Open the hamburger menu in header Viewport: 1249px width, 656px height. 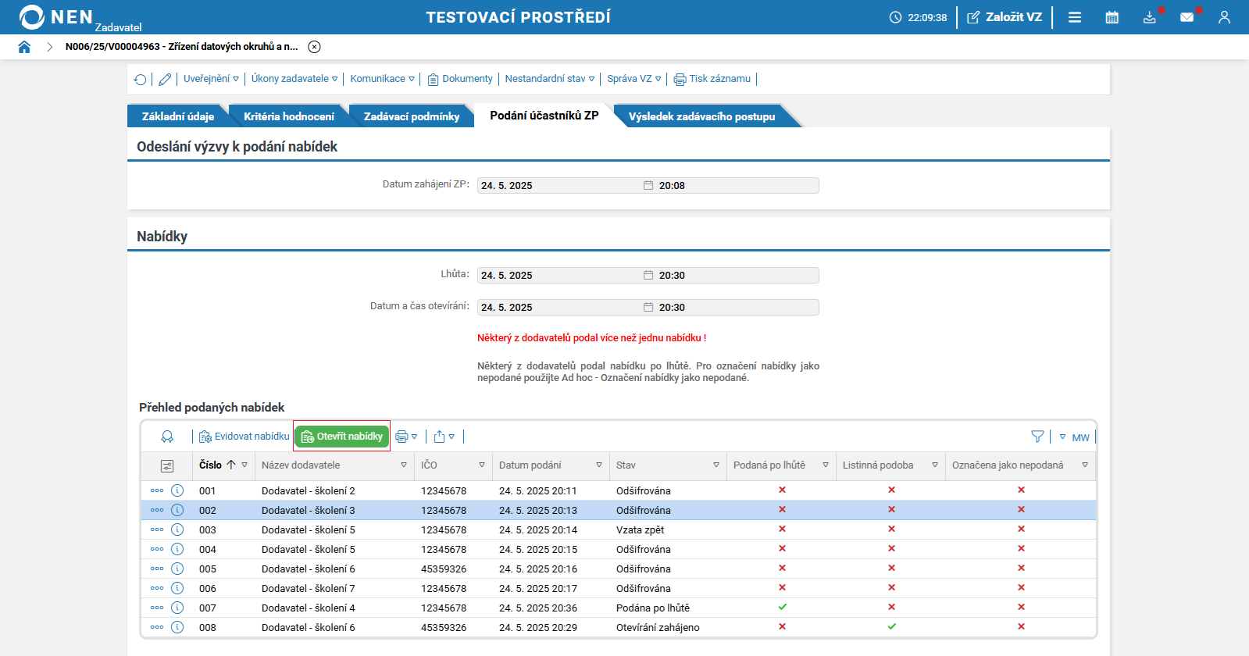(x=1075, y=17)
